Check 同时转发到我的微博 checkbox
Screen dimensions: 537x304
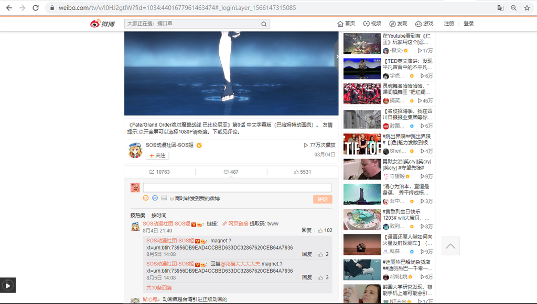pos(172,198)
